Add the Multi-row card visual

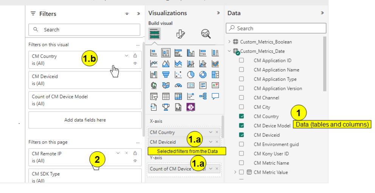203,85
